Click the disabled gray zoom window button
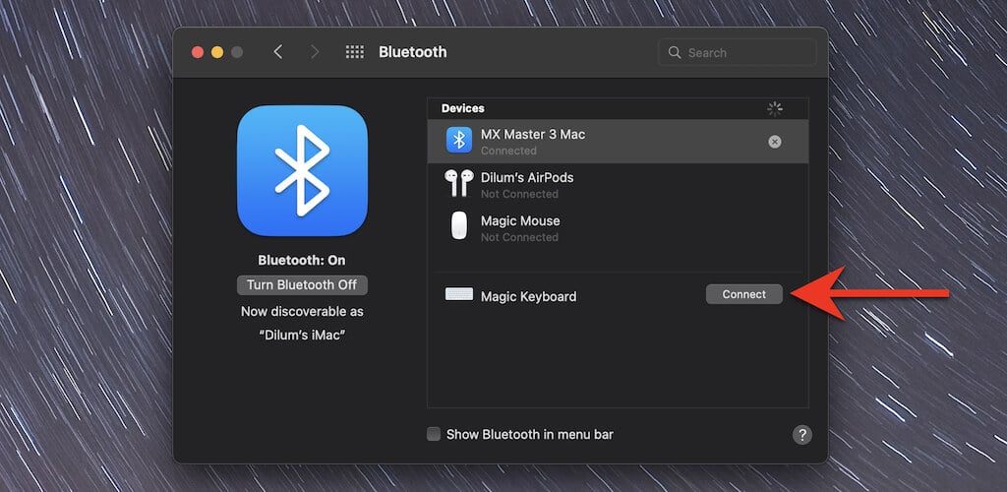 click(237, 52)
